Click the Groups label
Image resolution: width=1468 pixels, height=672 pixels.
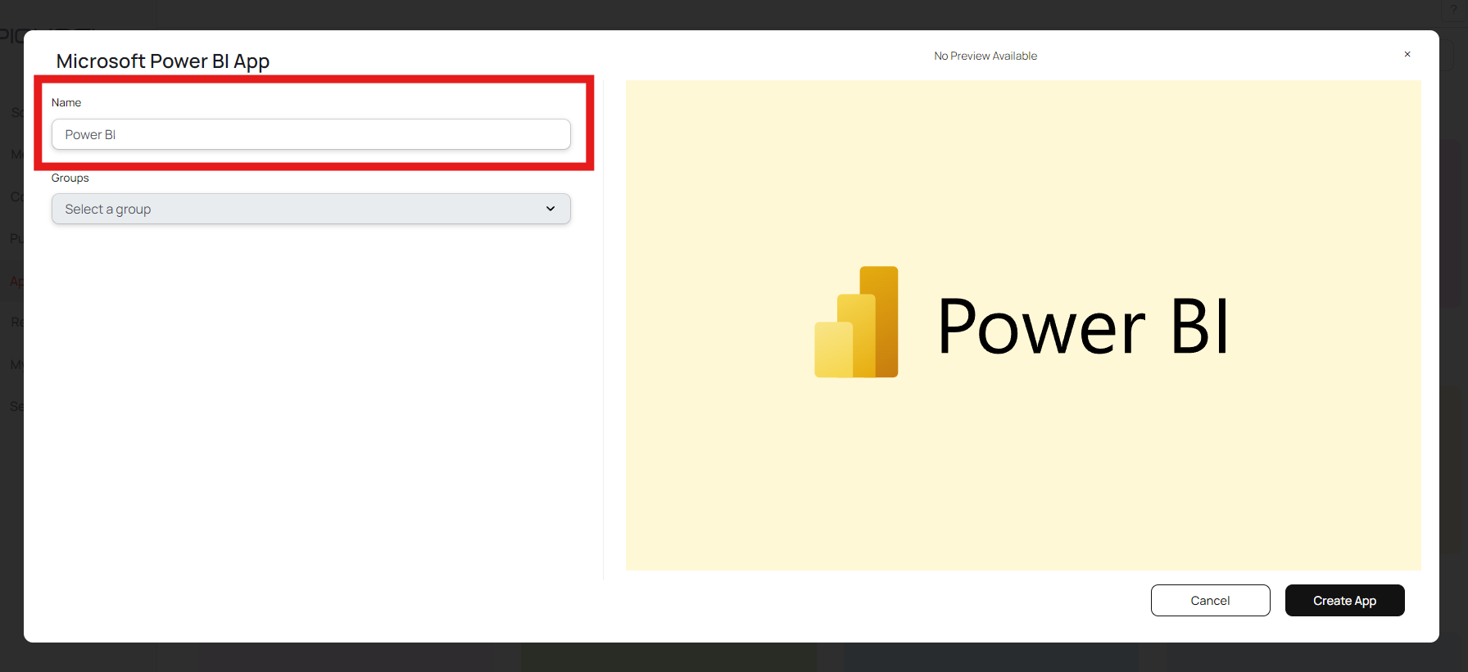coord(70,178)
